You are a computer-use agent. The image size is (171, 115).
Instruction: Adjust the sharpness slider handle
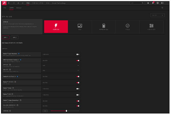[x=66, y=111]
